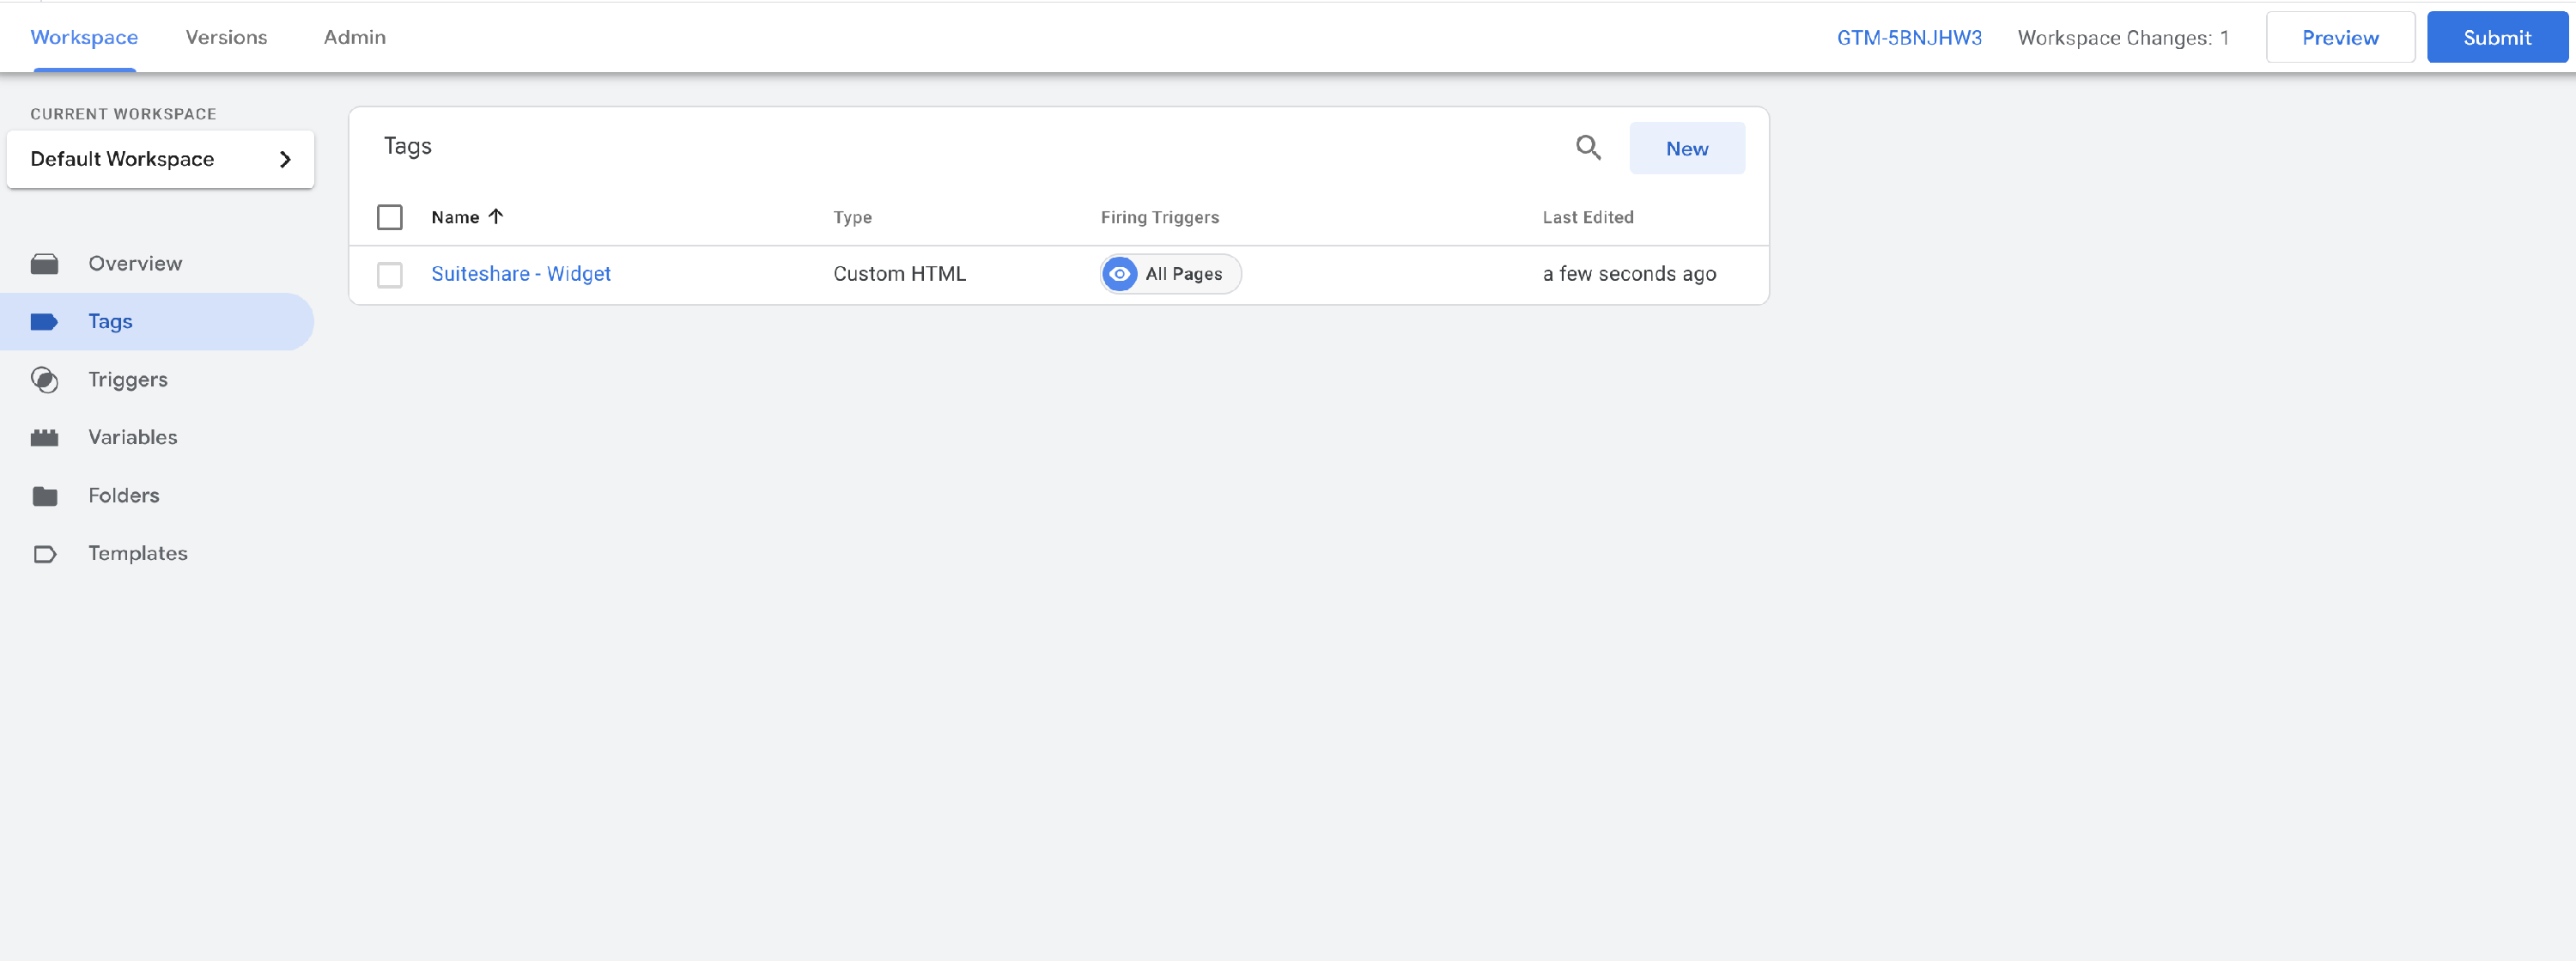Viewport: 2576px width, 961px height.
Task: Open the Suiteshare - Widget tag
Action: click(x=521, y=273)
